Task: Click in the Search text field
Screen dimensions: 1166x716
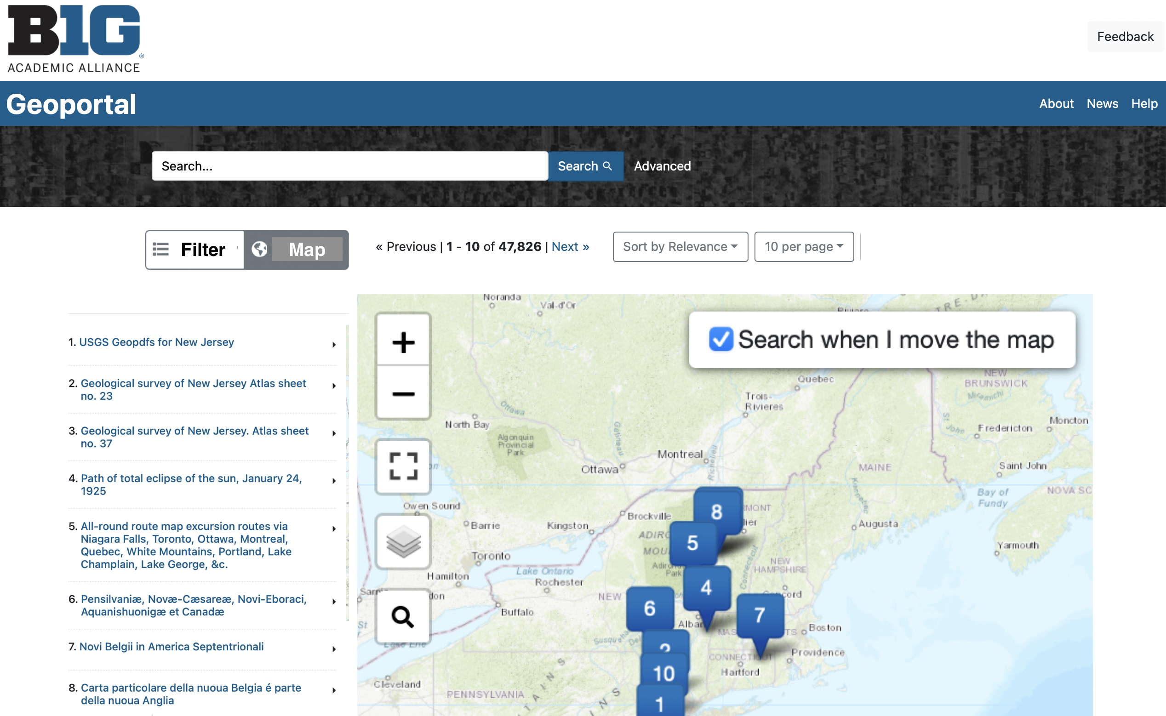Action: (349, 166)
